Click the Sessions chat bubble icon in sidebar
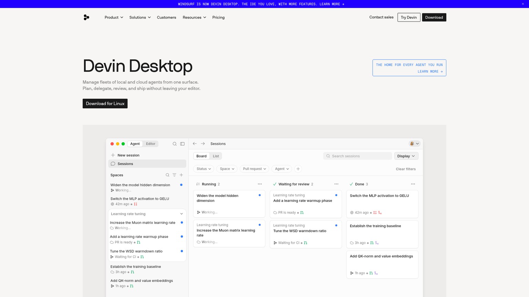 click(113, 164)
